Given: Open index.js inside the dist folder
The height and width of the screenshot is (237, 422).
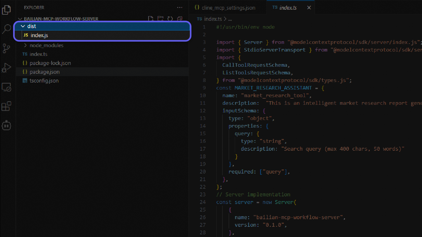Looking at the screenshot, I should [39, 35].
